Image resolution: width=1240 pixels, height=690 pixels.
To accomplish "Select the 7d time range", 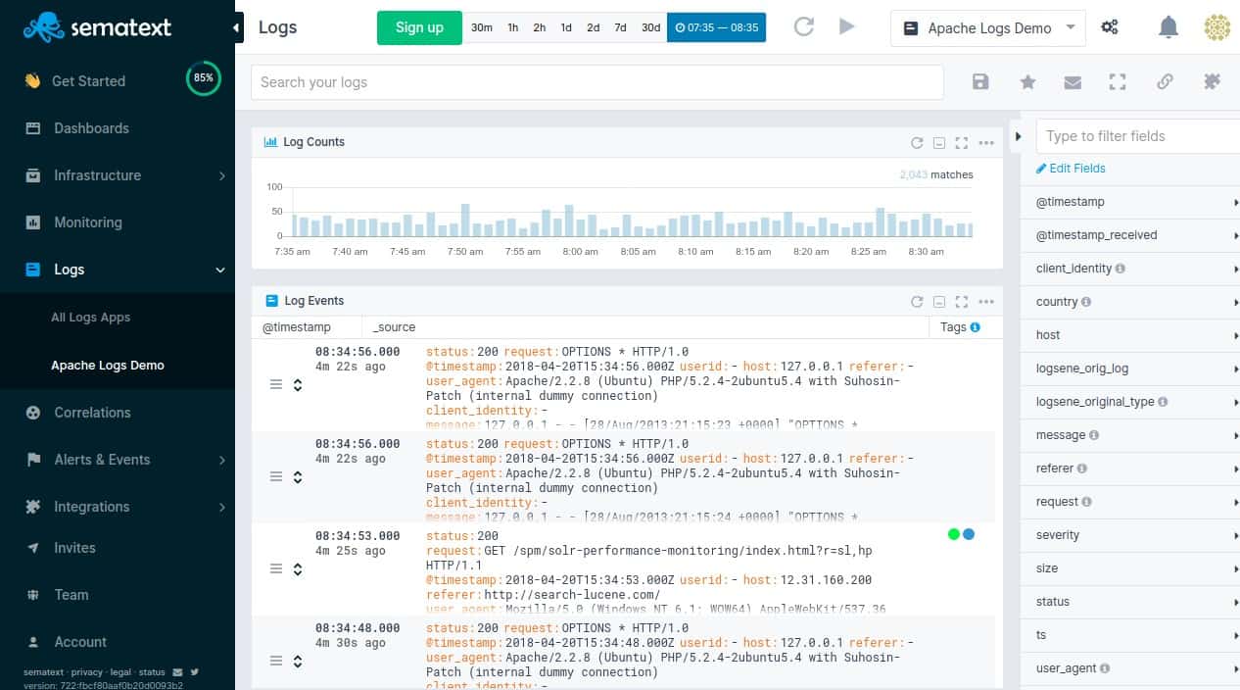I will point(620,27).
